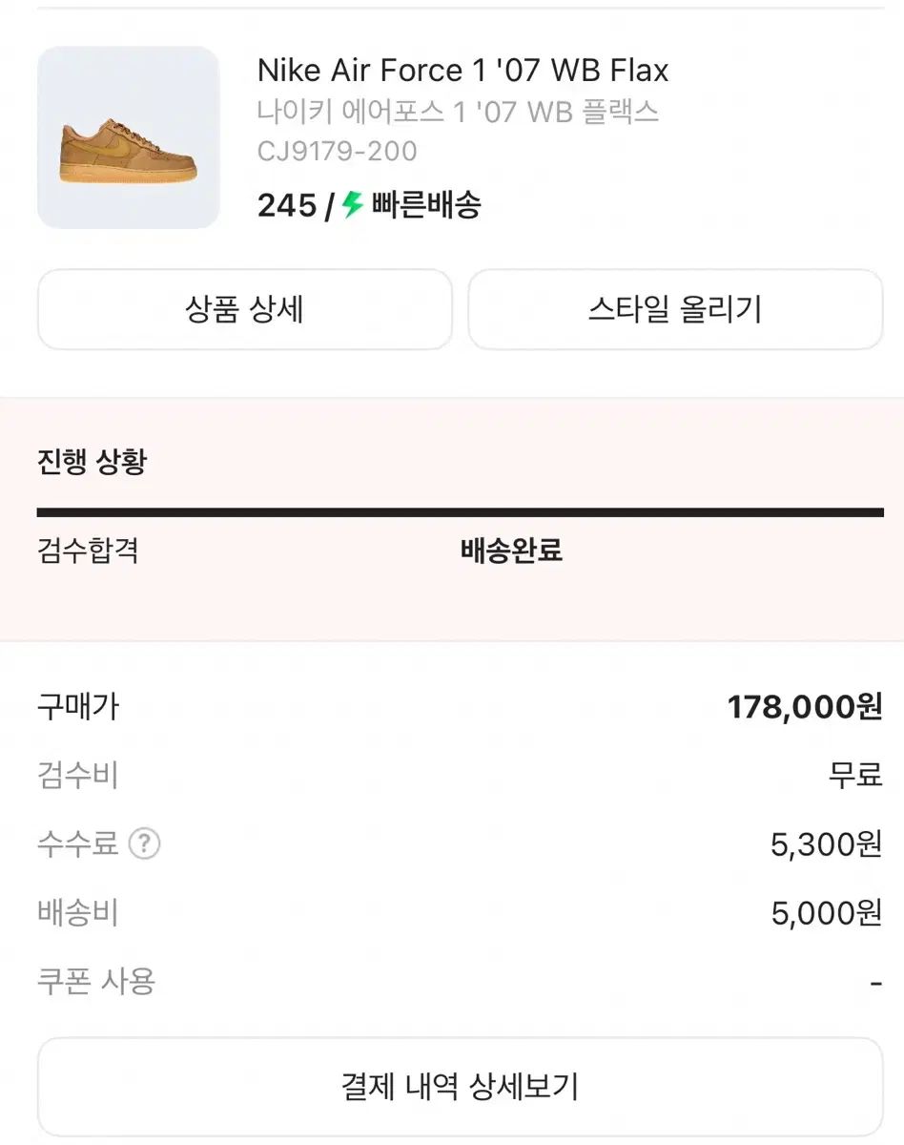Select the 배송완료 status step
This screenshot has width=904, height=1145.
[511, 551]
